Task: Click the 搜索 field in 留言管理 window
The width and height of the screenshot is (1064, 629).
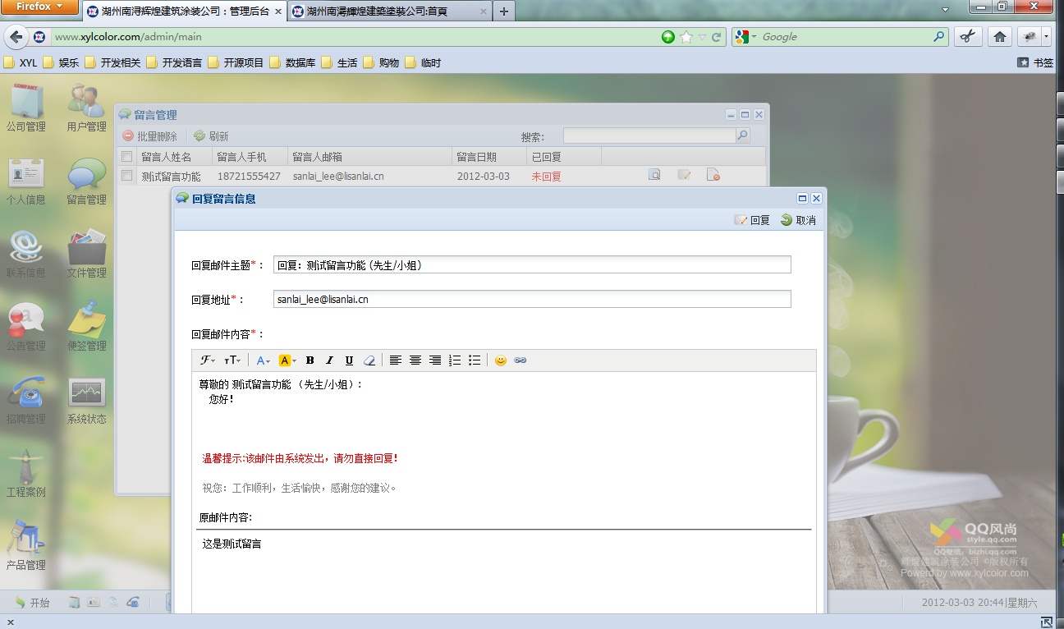Action: pyautogui.click(x=649, y=135)
